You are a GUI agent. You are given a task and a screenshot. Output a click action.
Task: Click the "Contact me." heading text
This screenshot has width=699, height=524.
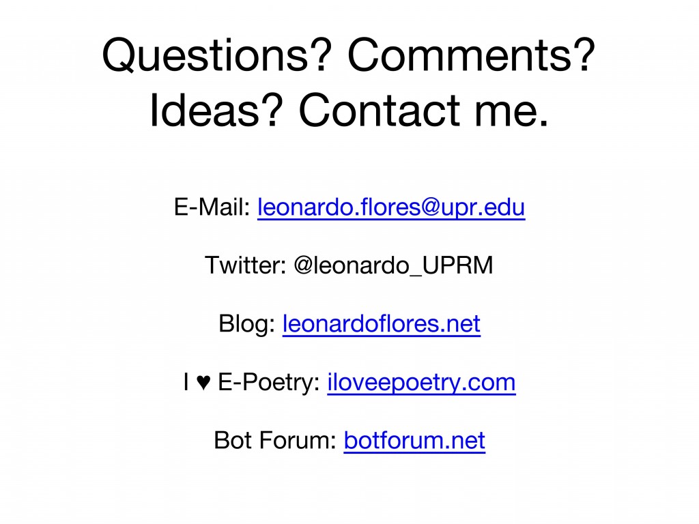point(423,110)
